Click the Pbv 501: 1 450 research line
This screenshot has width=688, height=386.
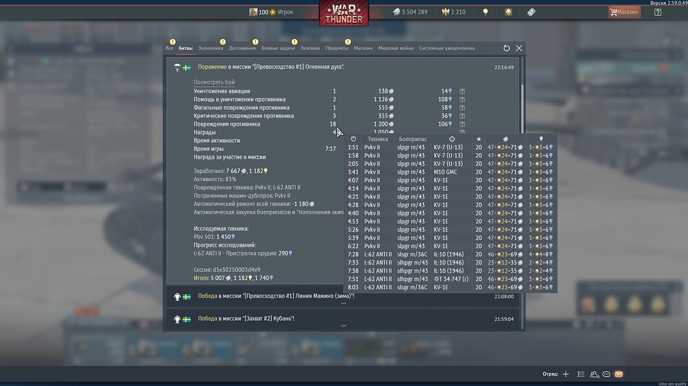[214, 237]
